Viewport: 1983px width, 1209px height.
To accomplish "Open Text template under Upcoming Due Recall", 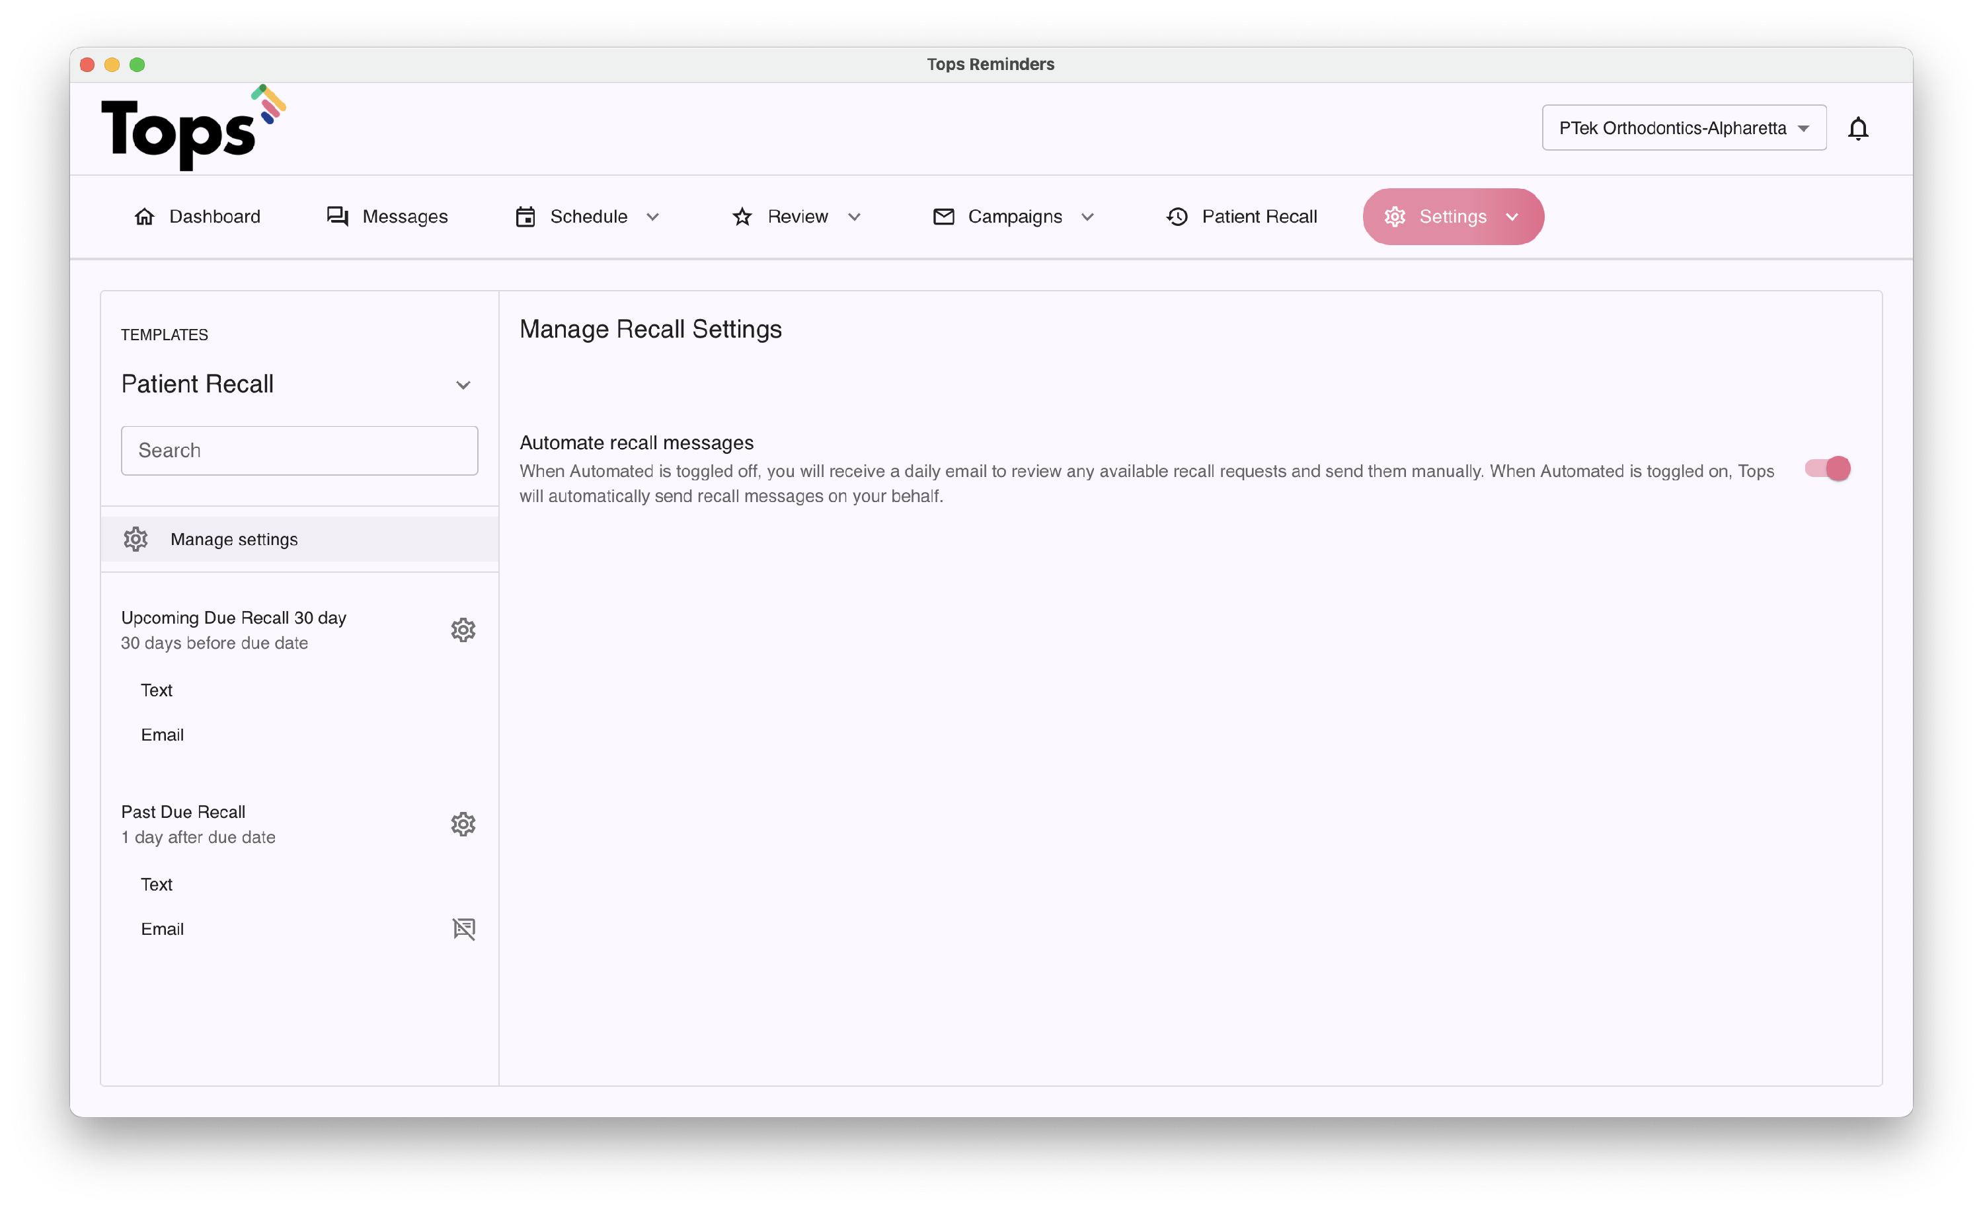I will (x=156, y=690).
